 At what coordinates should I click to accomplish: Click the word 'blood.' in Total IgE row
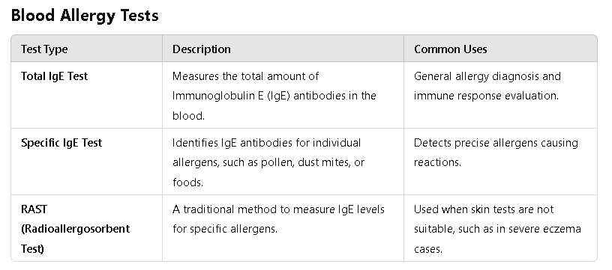(x=188, y=115)
